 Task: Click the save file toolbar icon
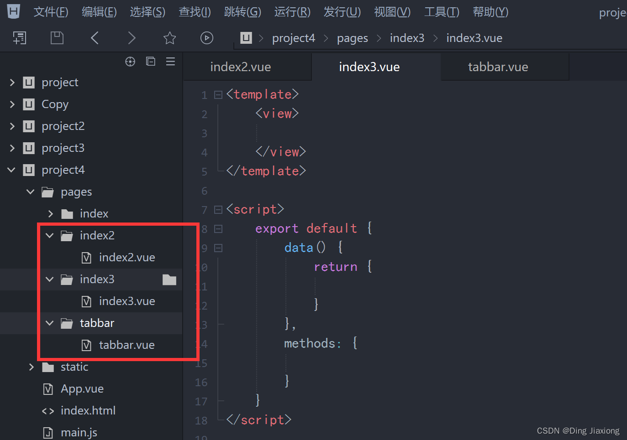point(57,38)
